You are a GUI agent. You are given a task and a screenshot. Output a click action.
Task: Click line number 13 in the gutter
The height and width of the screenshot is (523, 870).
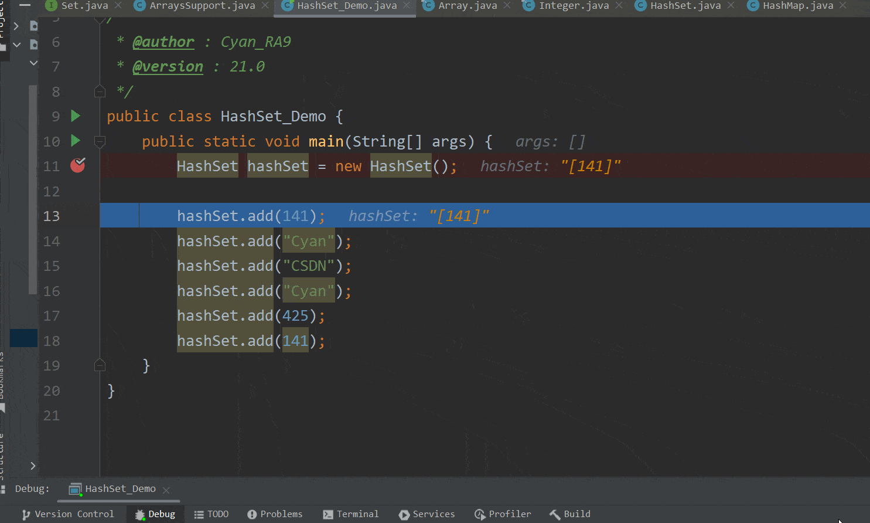[52, 216]
